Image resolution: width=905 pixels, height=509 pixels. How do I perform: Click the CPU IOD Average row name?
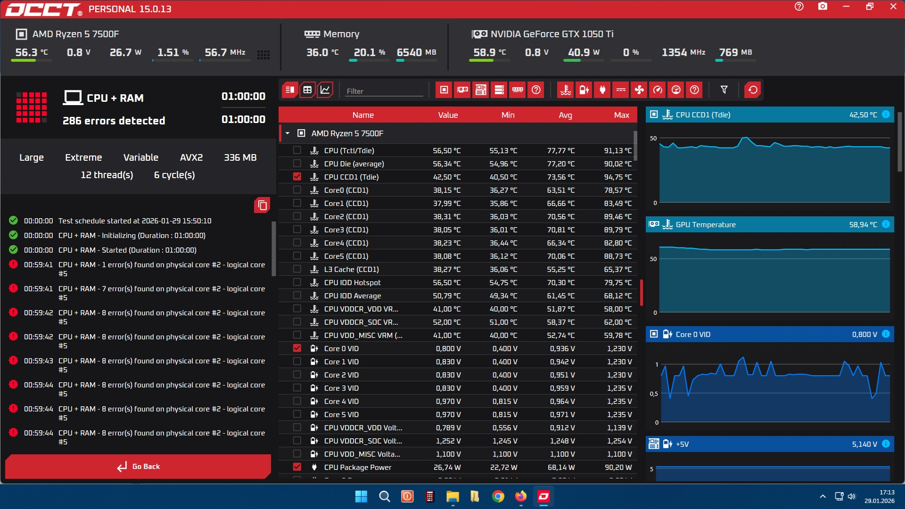(x=353, y=296)
